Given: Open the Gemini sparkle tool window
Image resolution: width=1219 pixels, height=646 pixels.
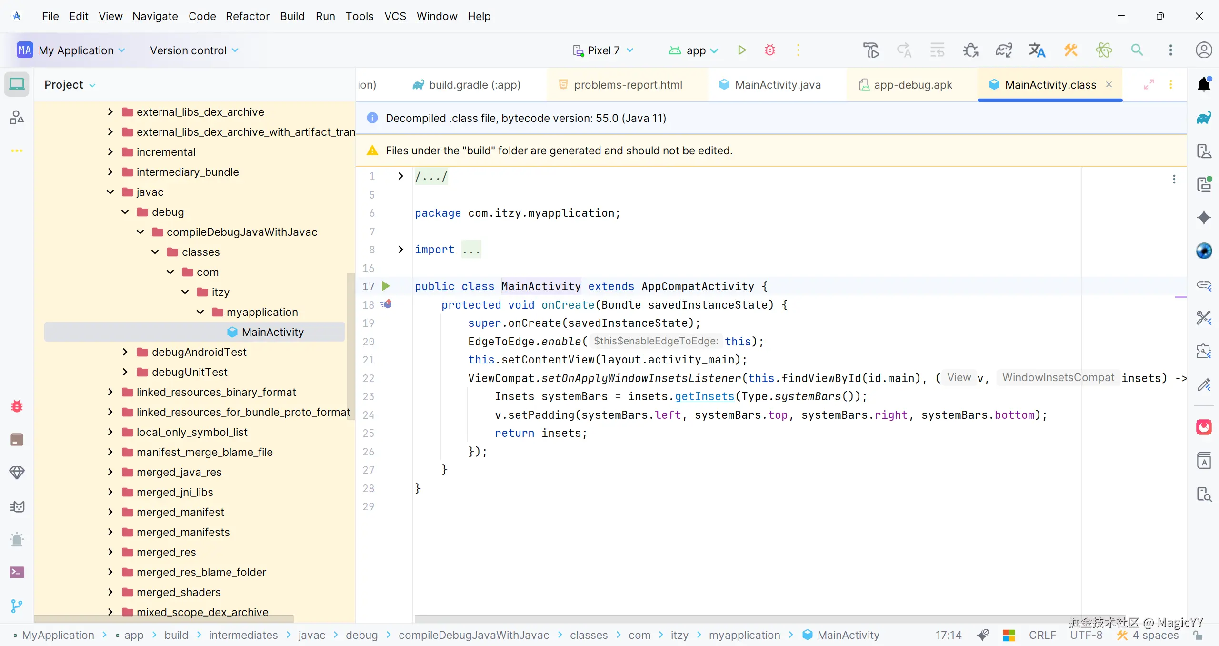Looking at the screenshot, I should click(x=1204, y=218).
